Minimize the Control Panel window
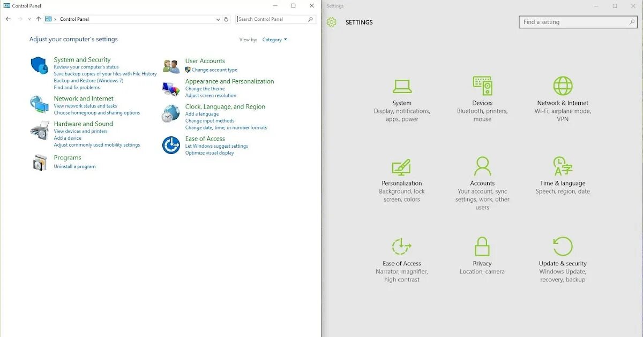Image resolution: width=643 pixels, height=337 pixels. (x=275, y=6)
